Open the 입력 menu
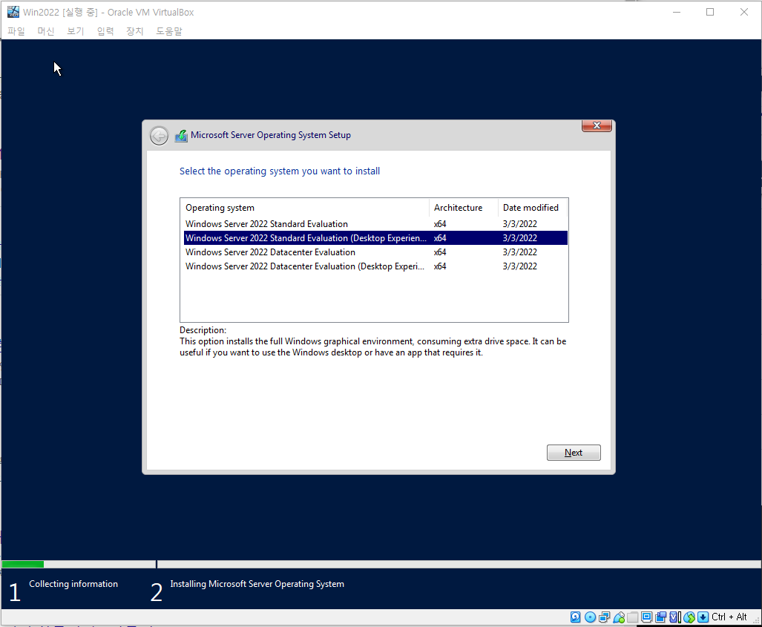 click(x=105, y=31)
